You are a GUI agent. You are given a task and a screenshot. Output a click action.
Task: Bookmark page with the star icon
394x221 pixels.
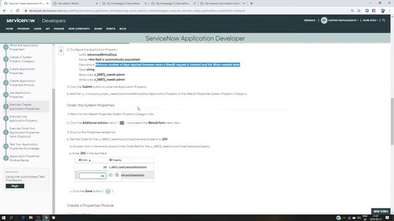tap(359, 11)
